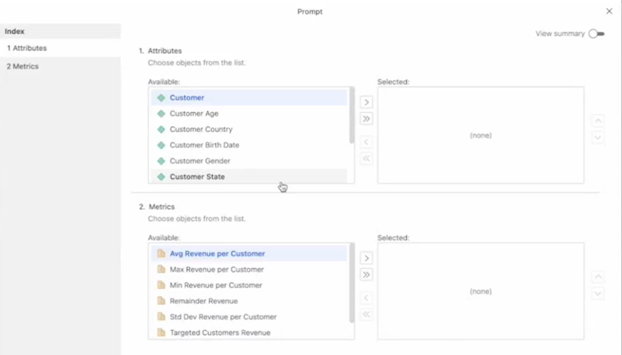Close the Prompt dialog
This screenshot has height=355, width=622.
[609, 11]
